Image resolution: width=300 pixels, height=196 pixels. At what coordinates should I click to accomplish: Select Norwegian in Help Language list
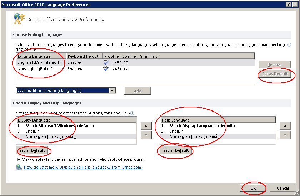[x=195, y=136]
